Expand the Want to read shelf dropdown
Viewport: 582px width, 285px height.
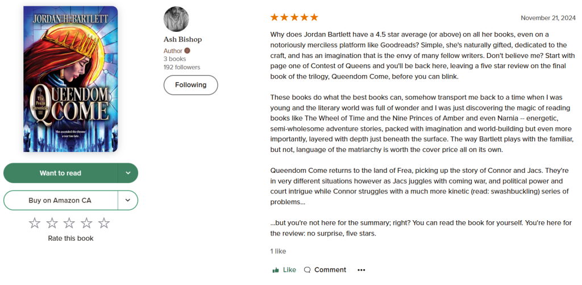(x=128, y=173)
